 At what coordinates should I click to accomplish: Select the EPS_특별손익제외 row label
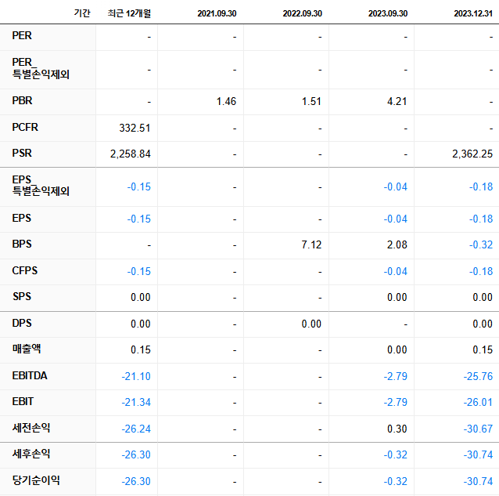[x=41, y=186]
